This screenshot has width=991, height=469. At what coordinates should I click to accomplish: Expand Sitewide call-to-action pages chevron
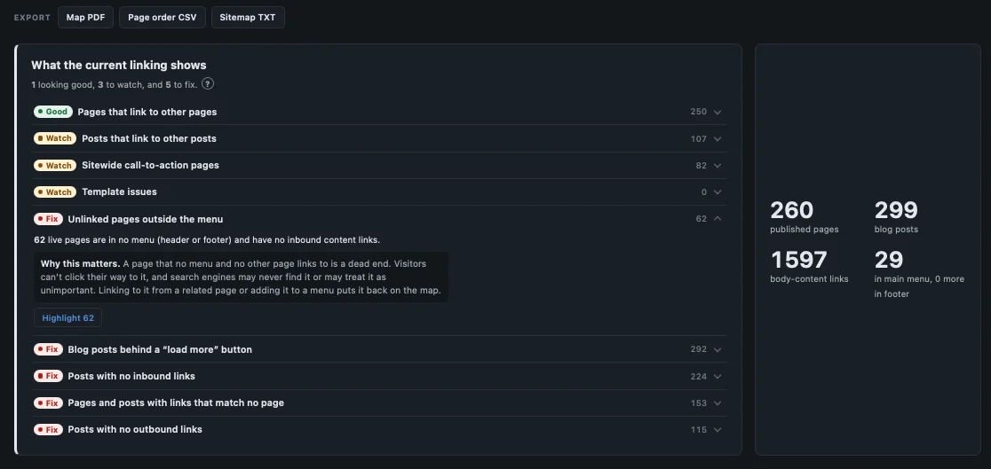(x=717, y=166)
